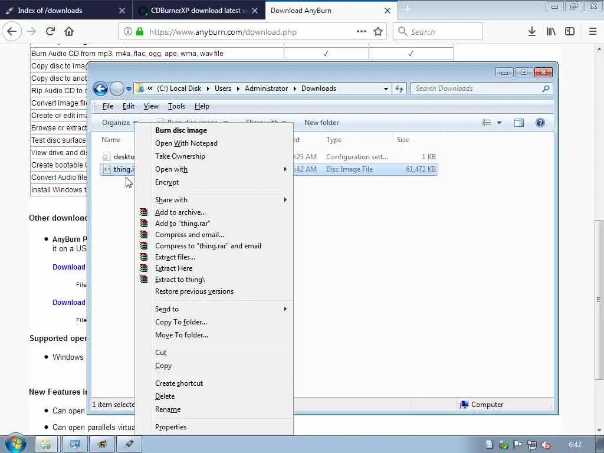The height and width of the screenshot is (453, 604).
Task: Sort by Name column header
Action: click(x=111, y=139)
